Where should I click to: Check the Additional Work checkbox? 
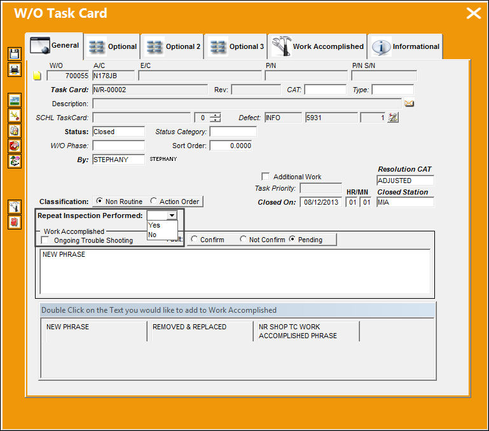pos(265,177)
